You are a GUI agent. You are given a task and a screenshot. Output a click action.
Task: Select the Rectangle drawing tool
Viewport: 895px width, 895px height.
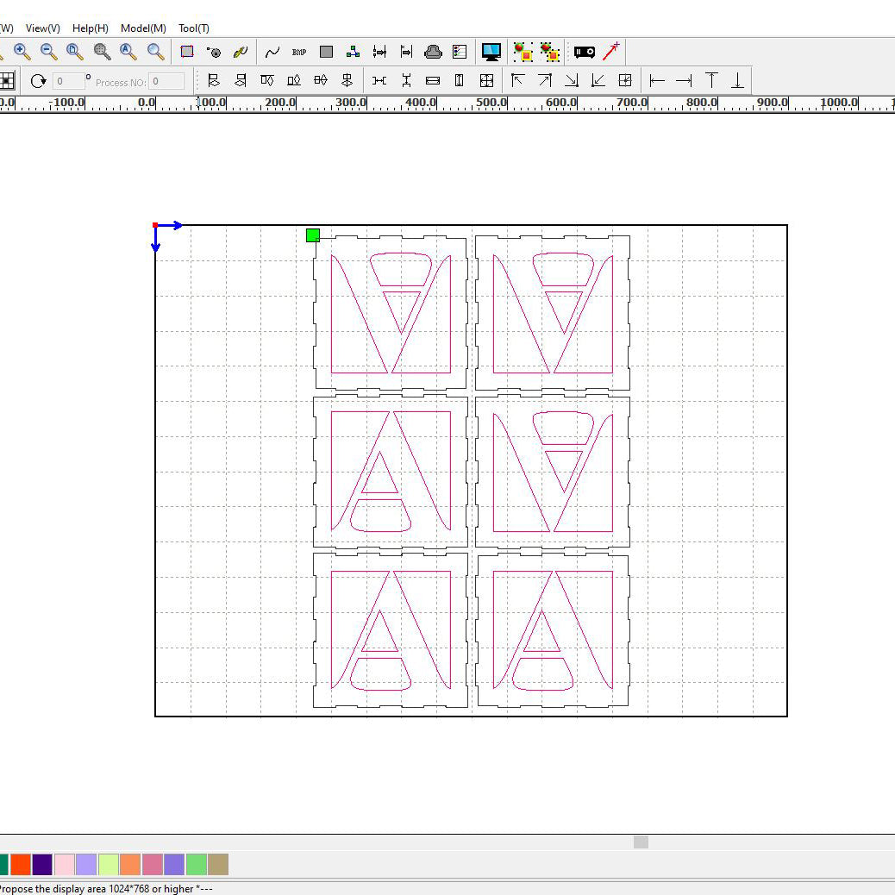[x=326, y=52]
